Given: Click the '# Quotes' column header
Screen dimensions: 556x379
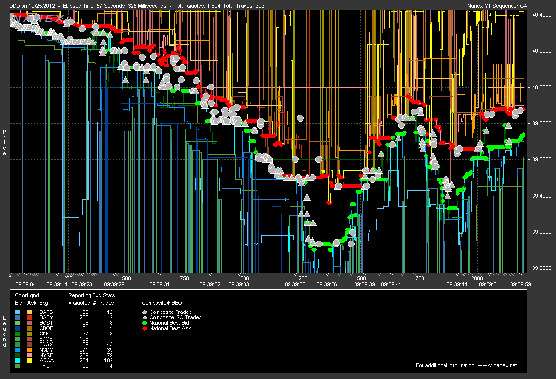Looking at the screenshot, I should 79,303.
